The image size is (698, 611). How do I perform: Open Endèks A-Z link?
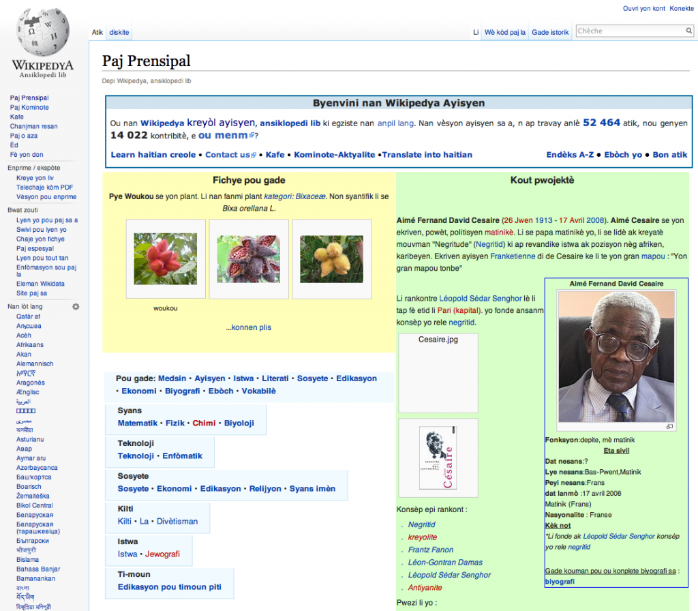point(570,155)
